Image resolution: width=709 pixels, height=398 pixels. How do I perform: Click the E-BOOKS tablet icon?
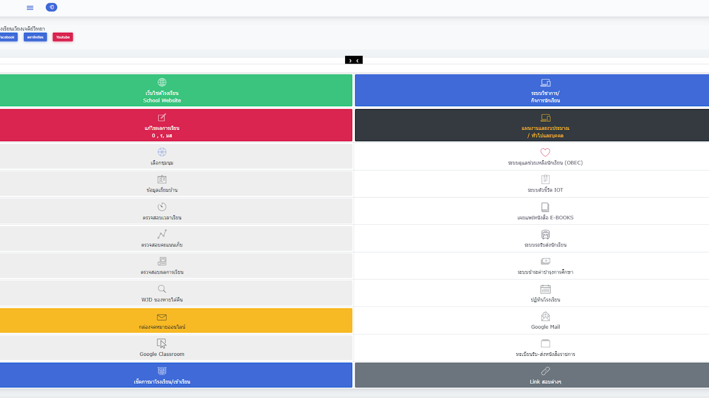pyautogui.click(x=545, y=207)
